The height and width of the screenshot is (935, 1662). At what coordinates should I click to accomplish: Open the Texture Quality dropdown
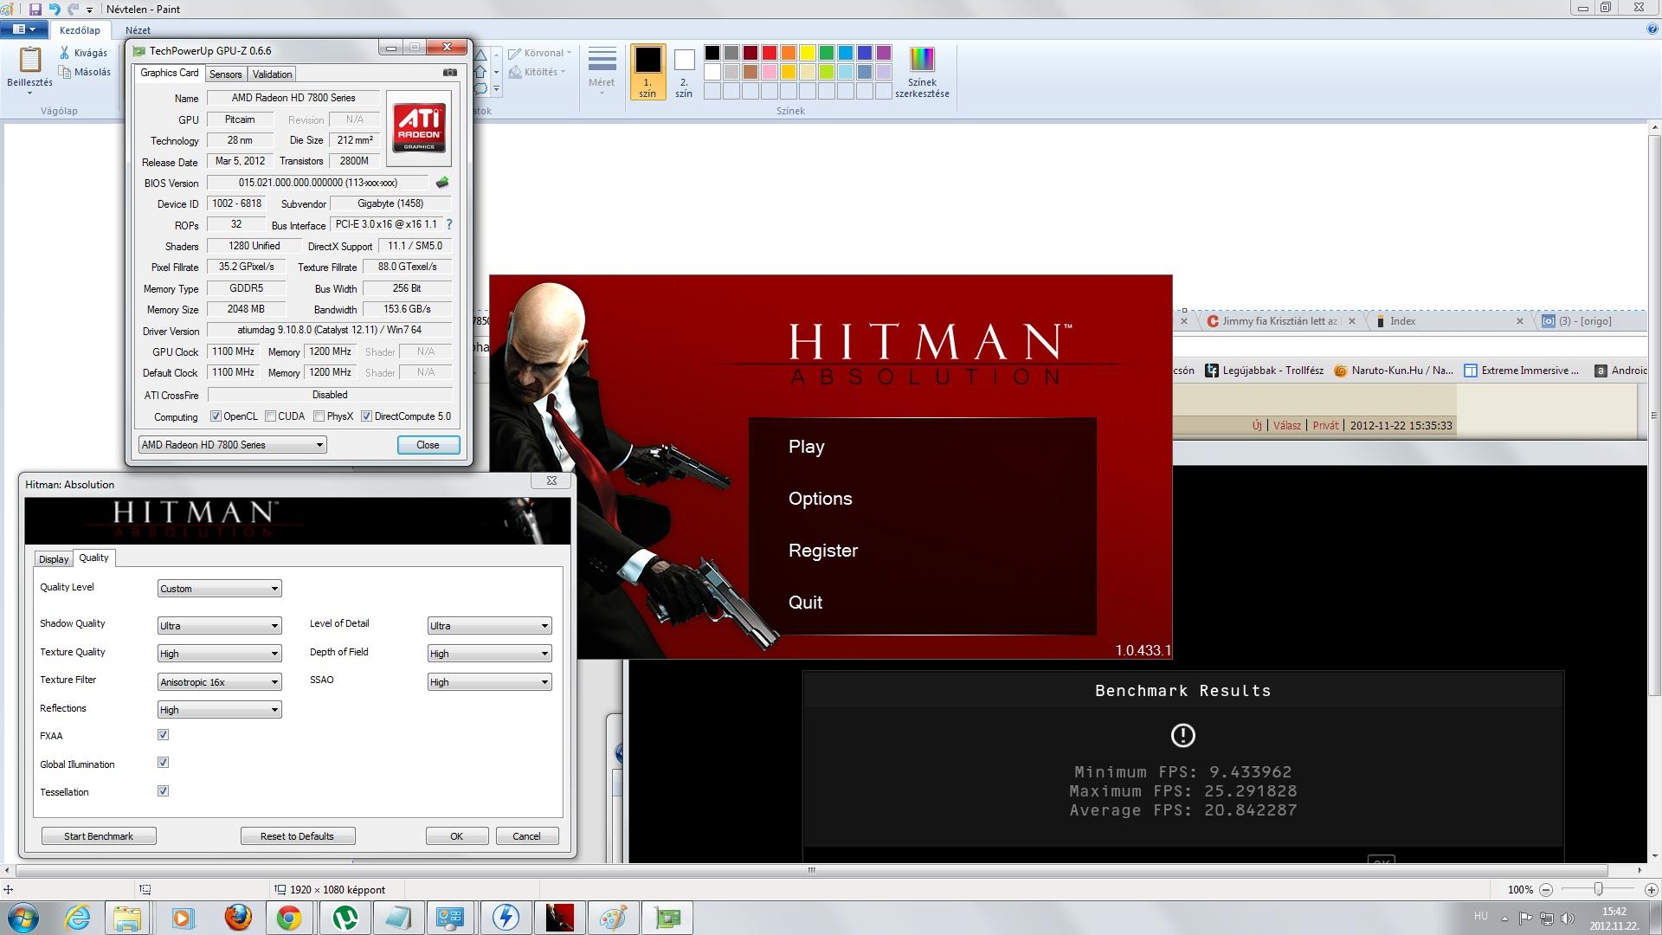(x=220, y=654)
